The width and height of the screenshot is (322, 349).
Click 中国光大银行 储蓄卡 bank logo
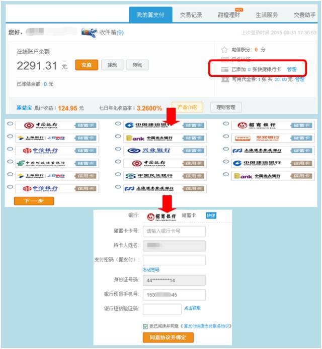149,138
